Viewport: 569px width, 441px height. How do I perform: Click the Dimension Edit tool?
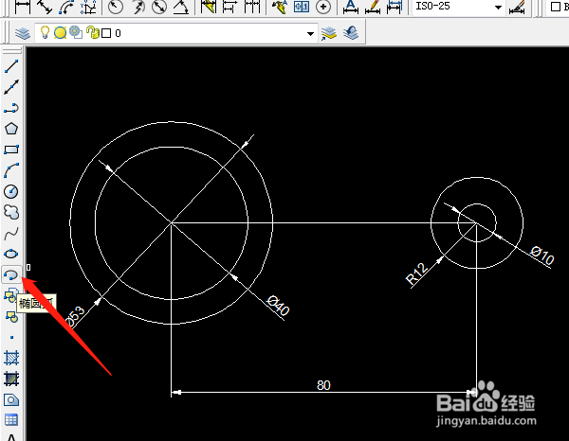tap(351, 7)
